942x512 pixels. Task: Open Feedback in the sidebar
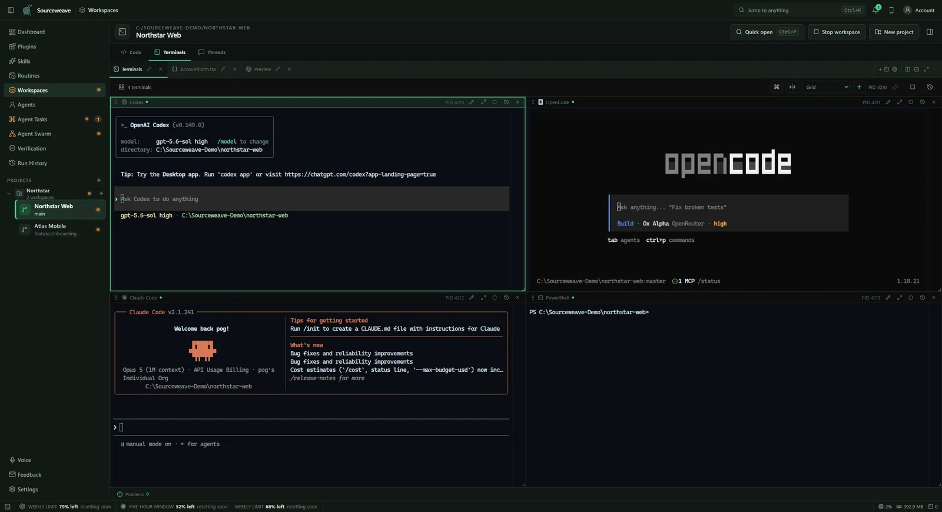[55, 475]
